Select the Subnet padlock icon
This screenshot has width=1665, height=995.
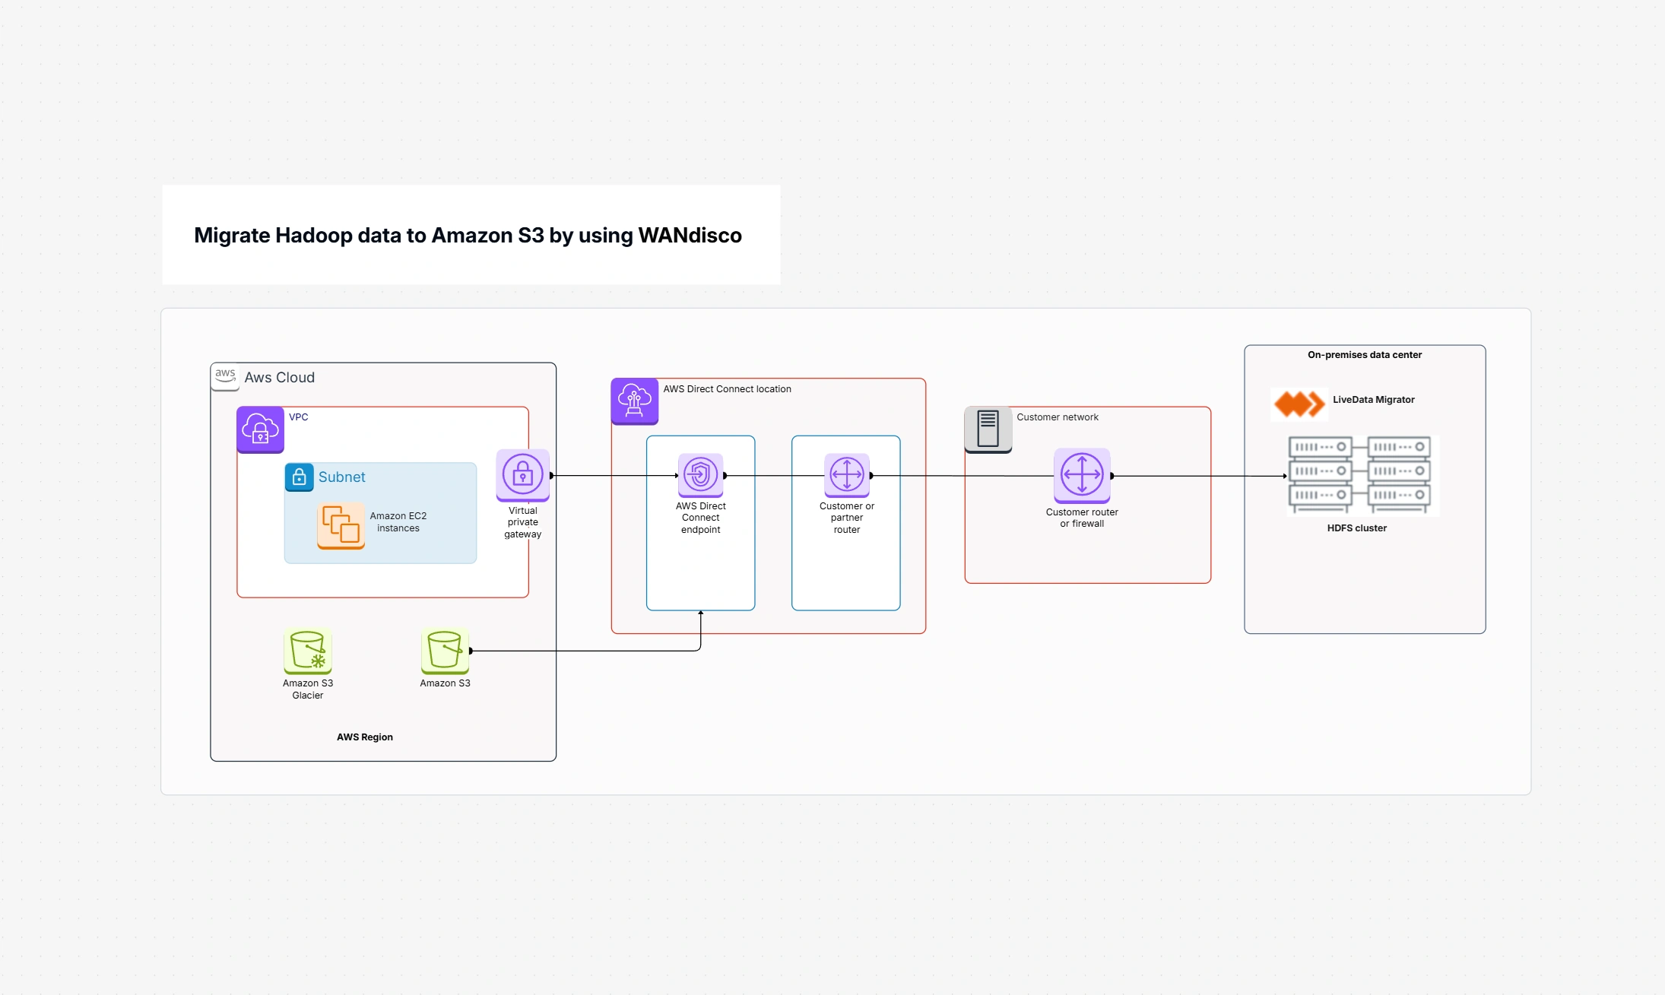click(x=300, y=477)
